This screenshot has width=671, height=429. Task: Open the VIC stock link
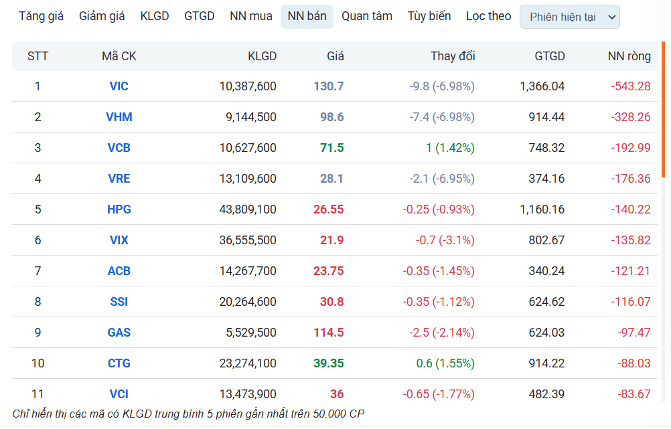click(119, 86)
